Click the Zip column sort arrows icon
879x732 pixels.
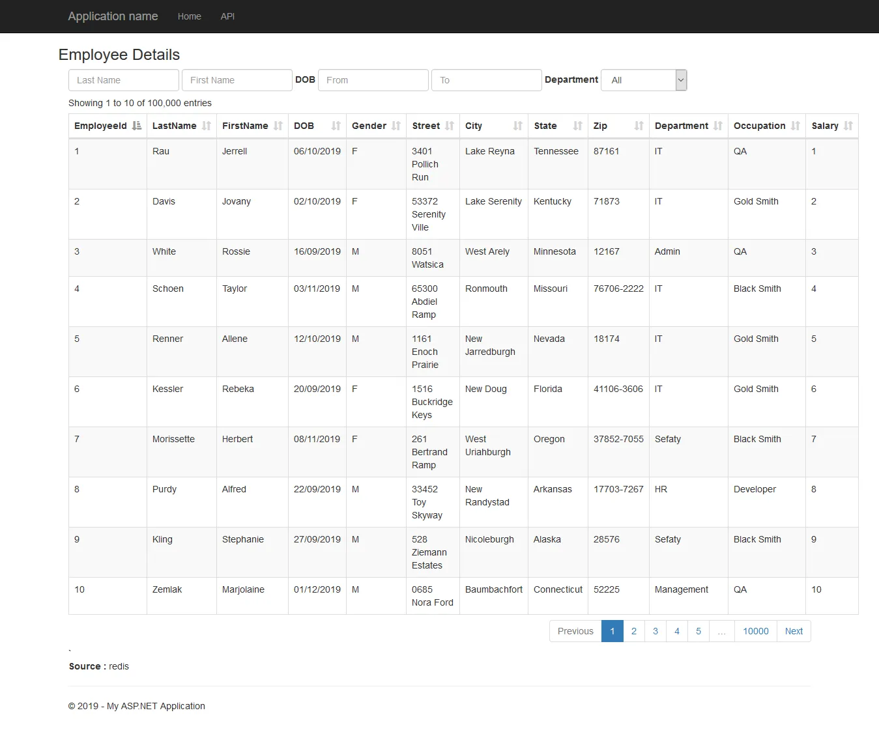(639, 126)
